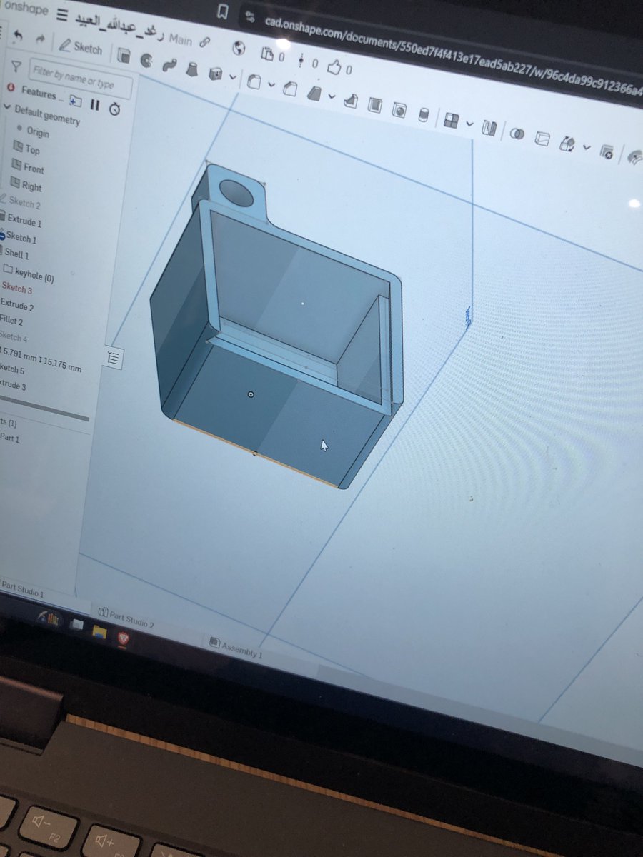Open the Draft tool dropdown arrow

pyautogui.click(x=331, y=96)
